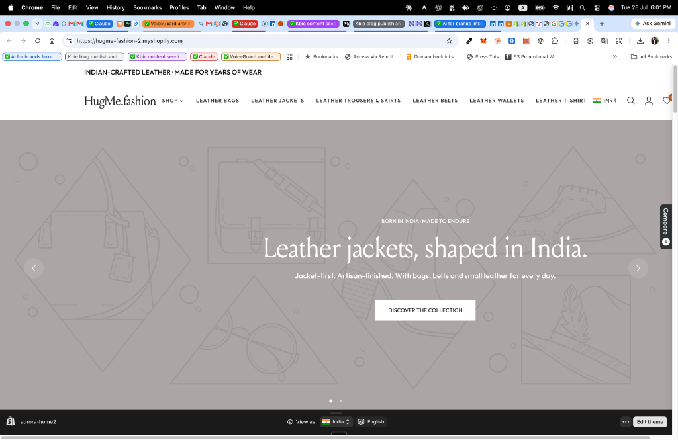
Task: Open the tab search dropdown arrow
Action: pos(37,24)
